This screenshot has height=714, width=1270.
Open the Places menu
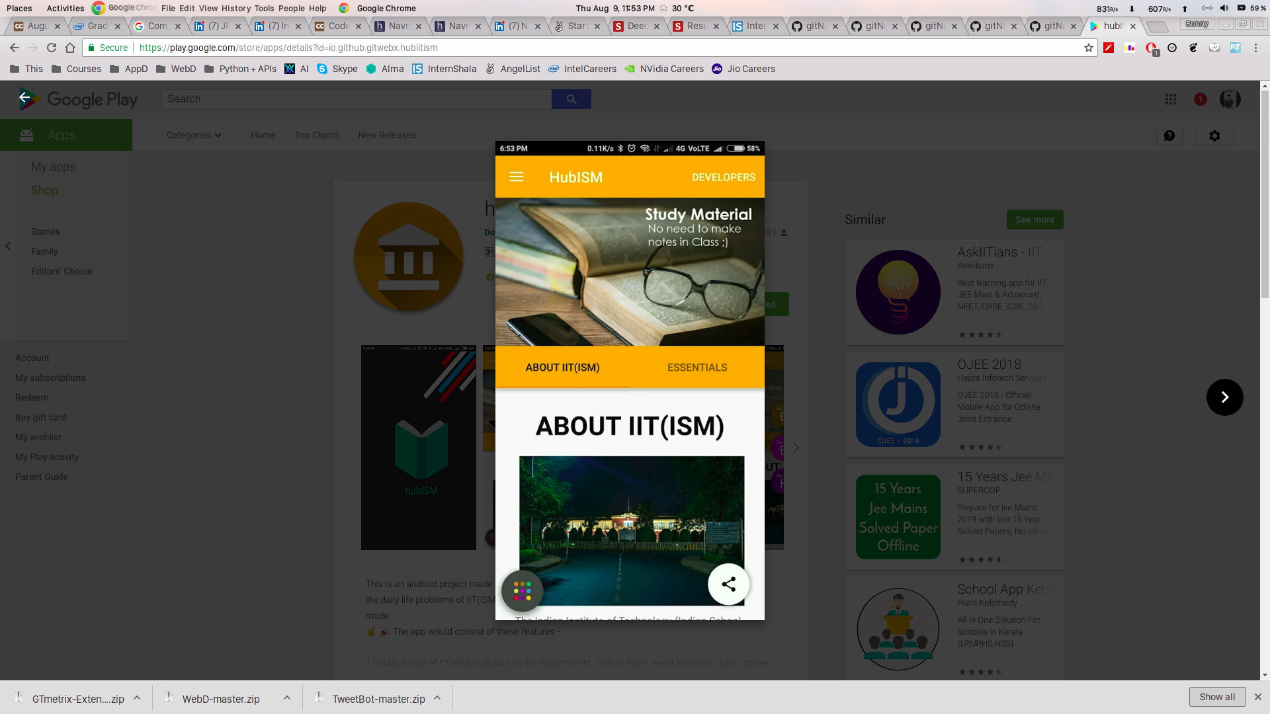pos(19,8)
